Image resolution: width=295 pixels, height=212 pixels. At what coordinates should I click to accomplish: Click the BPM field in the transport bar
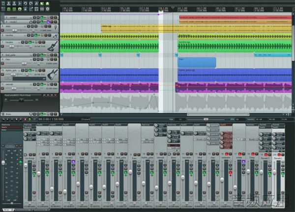click(x=239, y=119)
